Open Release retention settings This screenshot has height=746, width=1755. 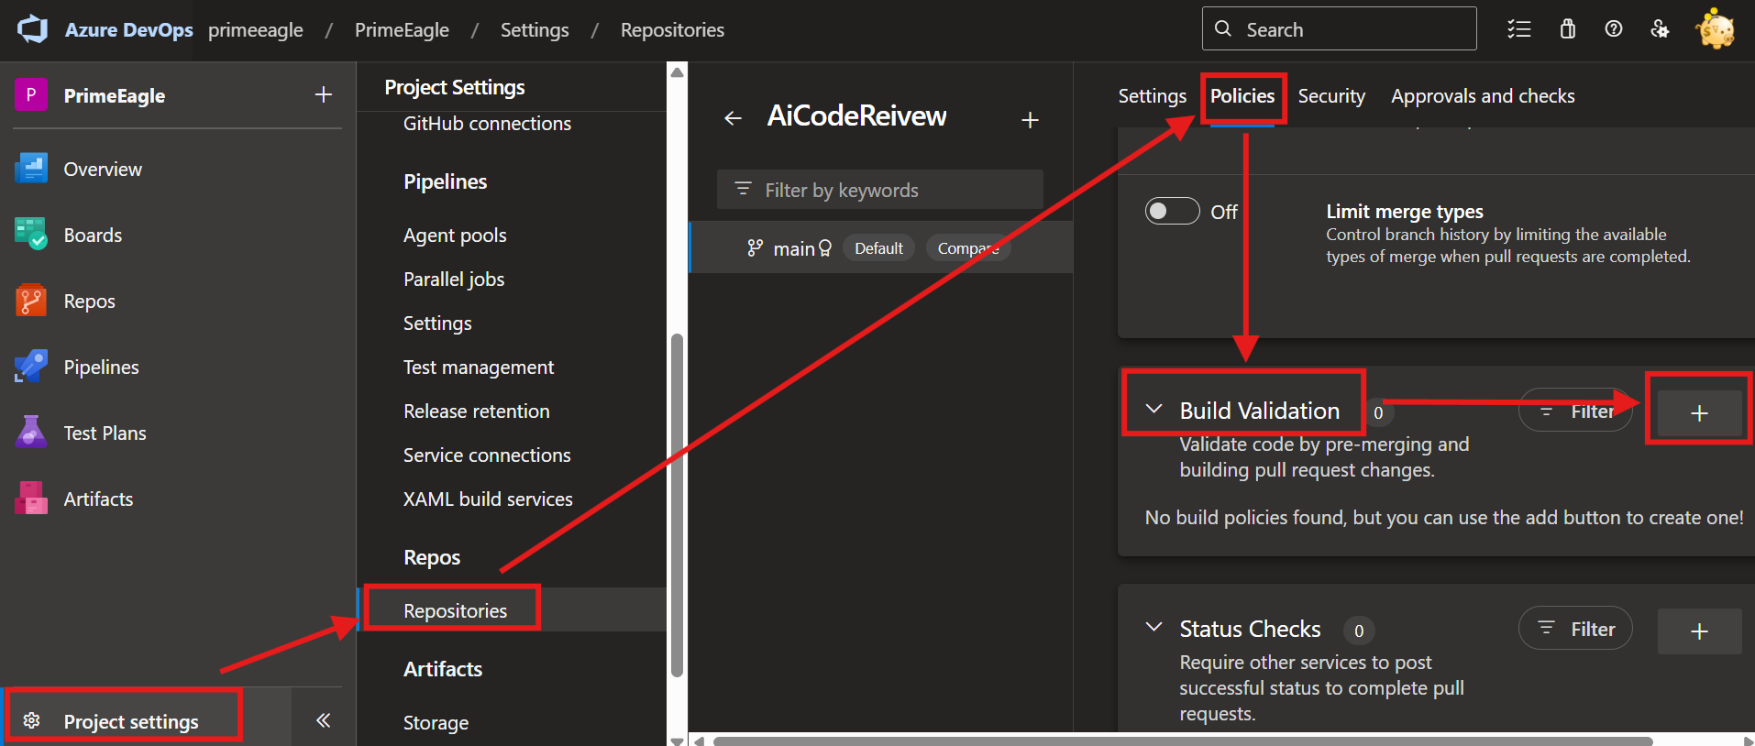[x=477, y=411]
